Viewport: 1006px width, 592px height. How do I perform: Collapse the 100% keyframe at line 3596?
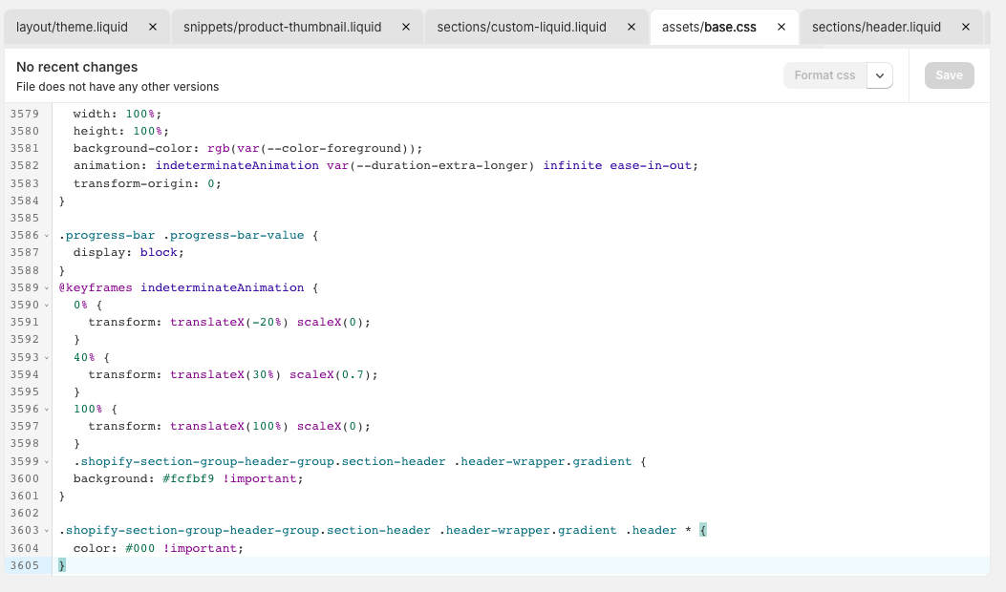pos(48,409)
